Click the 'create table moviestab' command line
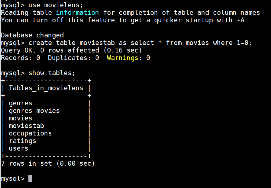The image size is (271, 188). click(x=126, y=43)
